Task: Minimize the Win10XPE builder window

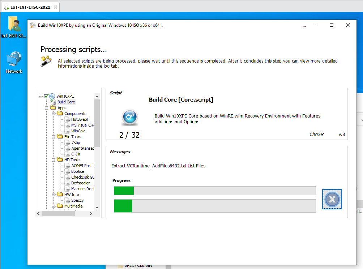Action: [x=315, y=25]
